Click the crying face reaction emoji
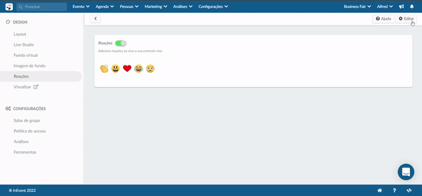 150,69
